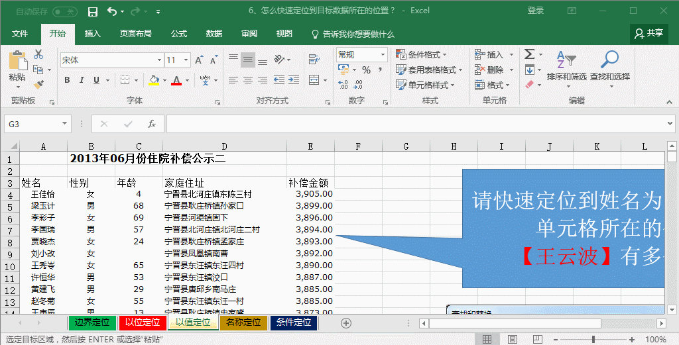Click increase indent icon

pos(294,80)
